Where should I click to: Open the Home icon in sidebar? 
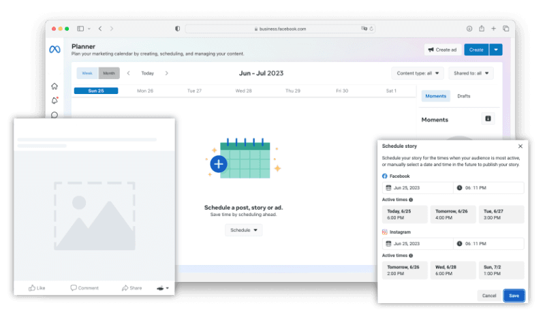click(x=54, y=86)
